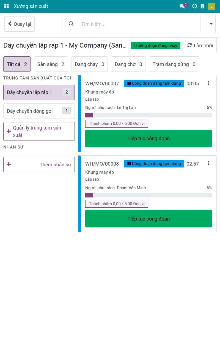Open the user avatar L menu
The width and height of the screenshot is (220, 352).
point(211,6)
